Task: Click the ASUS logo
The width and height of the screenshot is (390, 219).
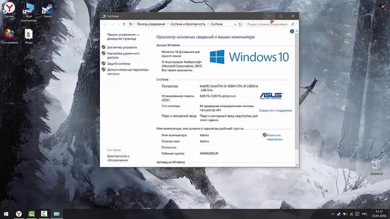Action: pos(271,96)
